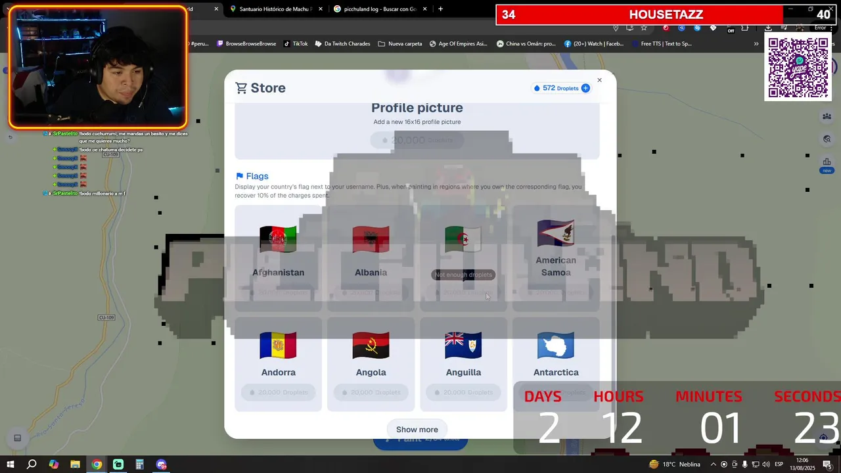Buy the 20,000 Droplets profile picture
The width and height of the screenshot is (841, 473).
click(417, 140)
